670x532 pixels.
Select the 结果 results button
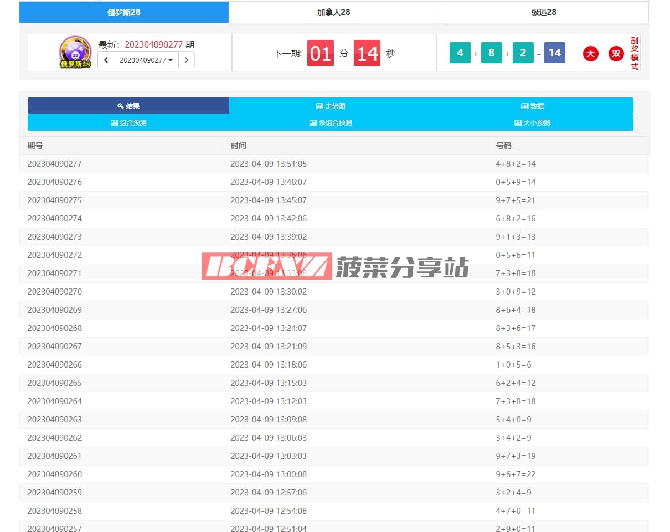[x=128, y=106]
